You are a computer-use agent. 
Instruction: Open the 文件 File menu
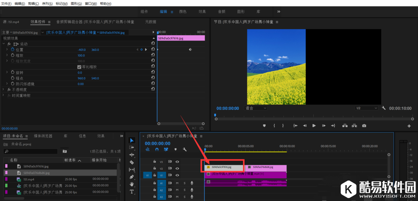(7, 3)
